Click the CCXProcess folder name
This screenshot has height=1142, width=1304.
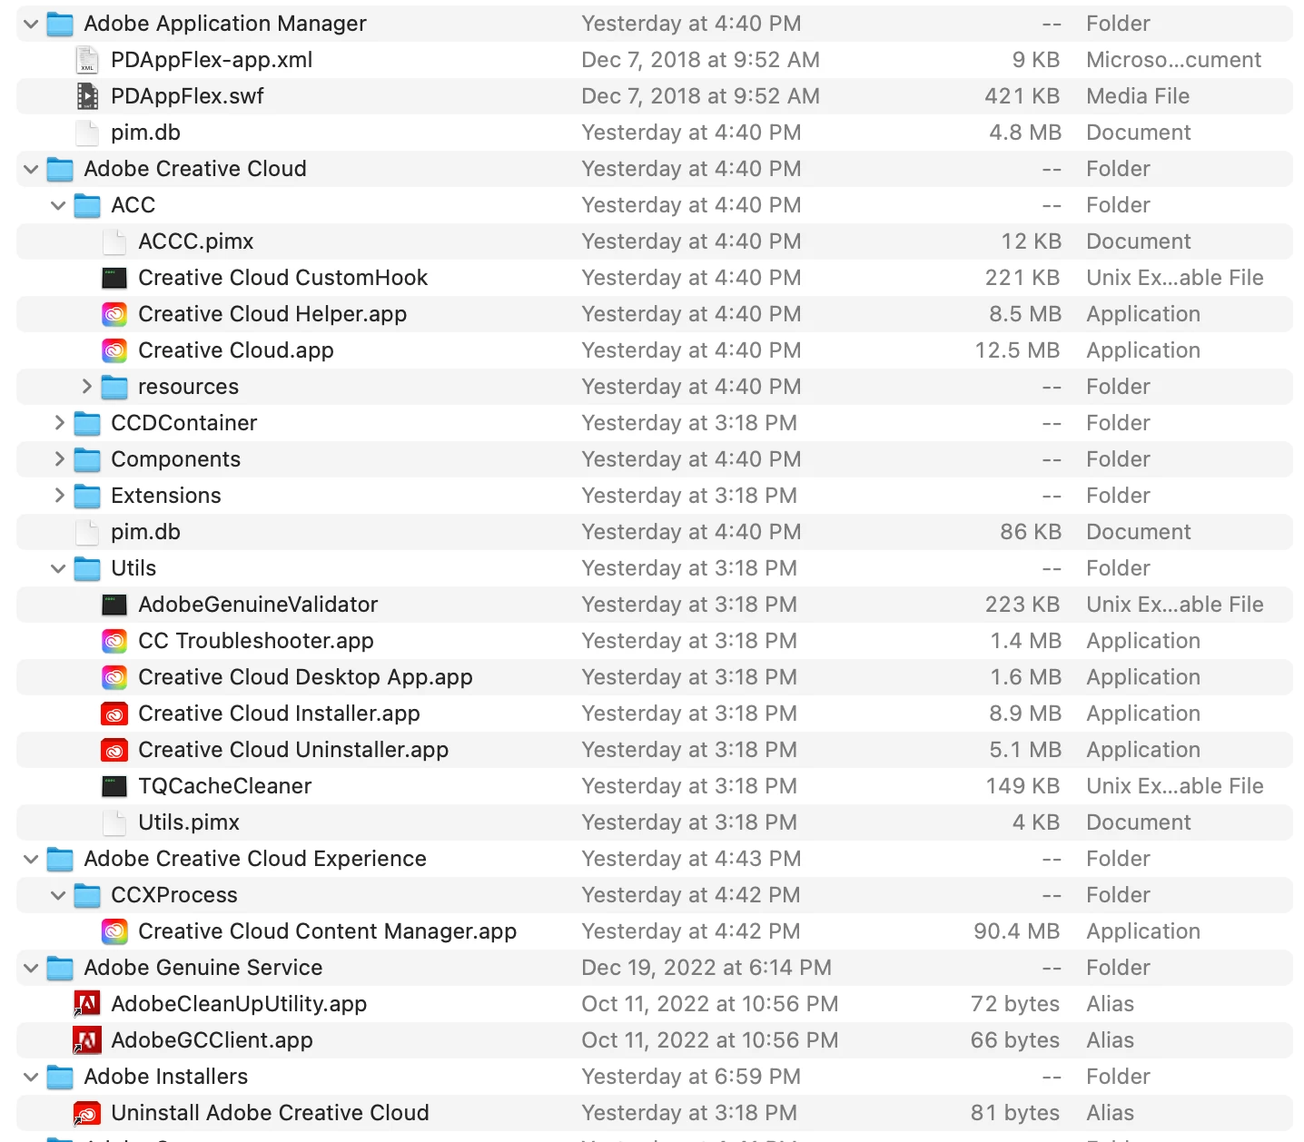[174, 895]
